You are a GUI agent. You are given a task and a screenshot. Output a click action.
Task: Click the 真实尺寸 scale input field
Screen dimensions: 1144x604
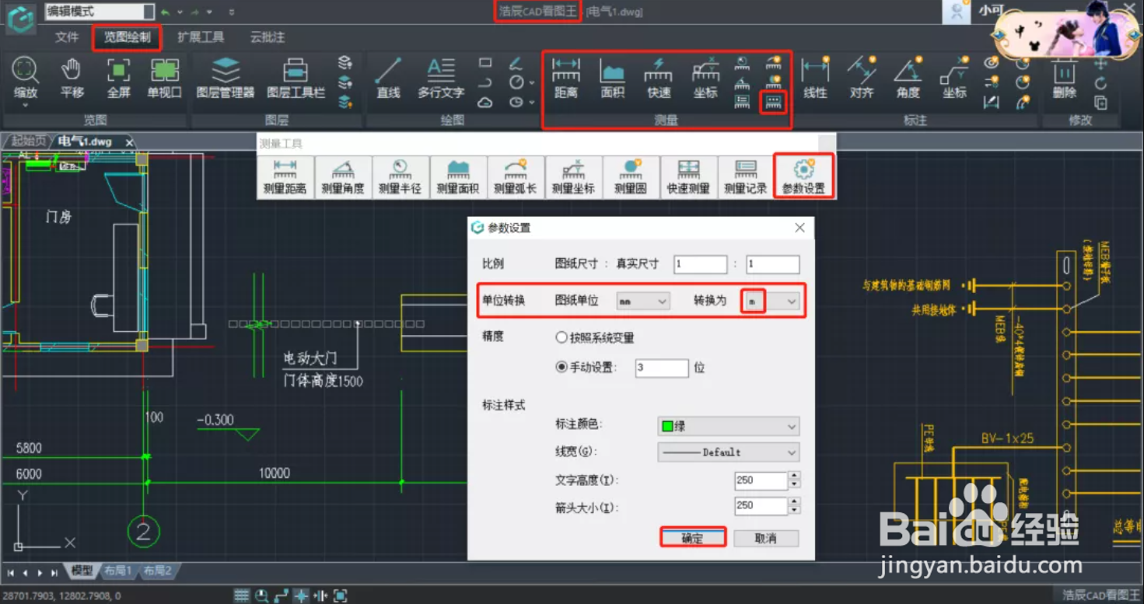(772, 264)
